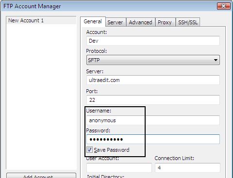Open the Advanced tab
Screen dimensions: 233x178
(140, 22)
